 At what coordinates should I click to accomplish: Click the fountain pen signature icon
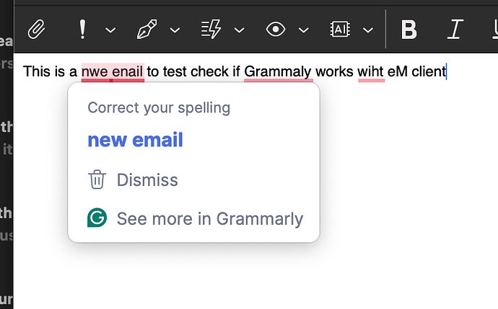(147, 29)
